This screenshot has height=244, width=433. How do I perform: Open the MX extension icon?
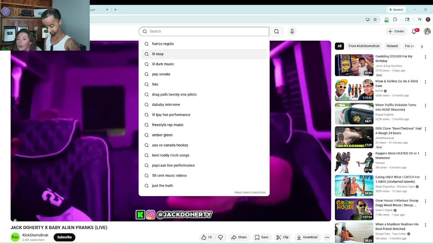coord(387,20)
